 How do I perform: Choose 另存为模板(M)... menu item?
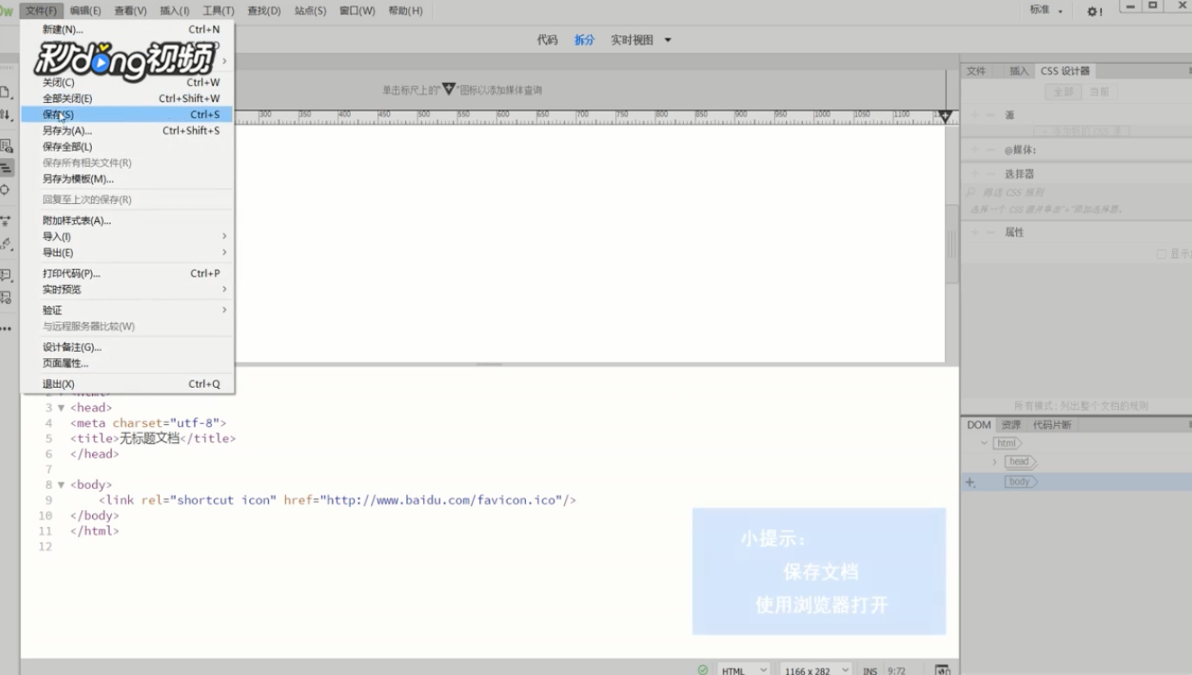tap(127, 179)
